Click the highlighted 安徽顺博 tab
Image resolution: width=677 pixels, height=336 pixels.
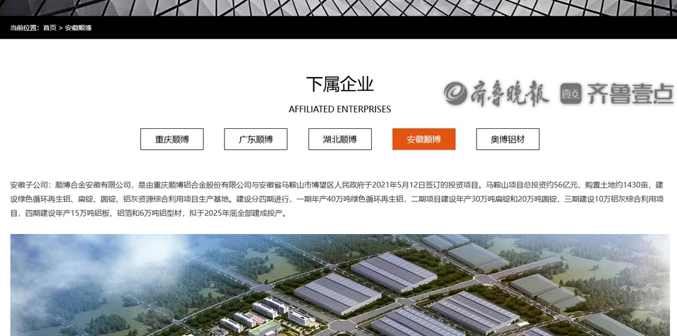(424, 139)
